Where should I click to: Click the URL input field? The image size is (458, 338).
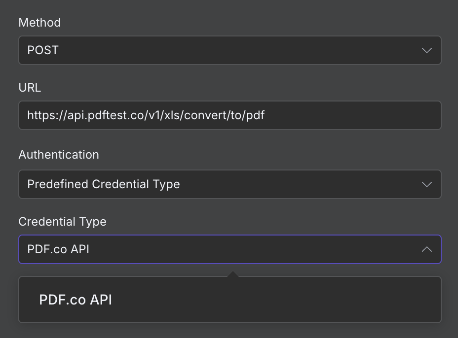point(230,115)
